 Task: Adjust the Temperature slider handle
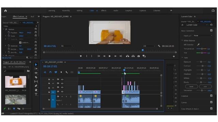202,49
